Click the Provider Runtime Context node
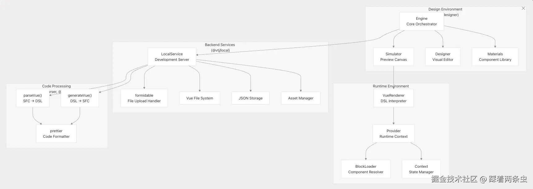 click(393, 134)
